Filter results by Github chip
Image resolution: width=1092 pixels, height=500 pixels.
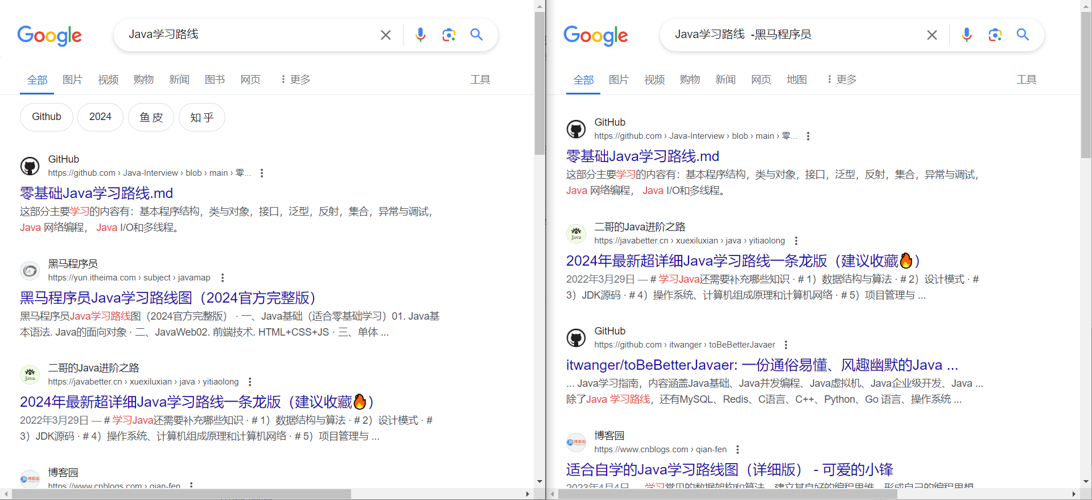click(47, 117)
